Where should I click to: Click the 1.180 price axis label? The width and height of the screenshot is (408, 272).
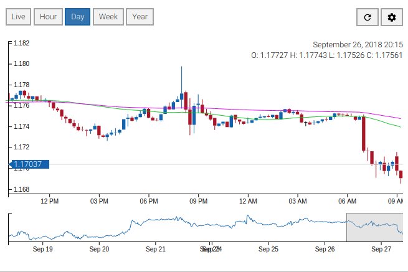pos(21,63)
